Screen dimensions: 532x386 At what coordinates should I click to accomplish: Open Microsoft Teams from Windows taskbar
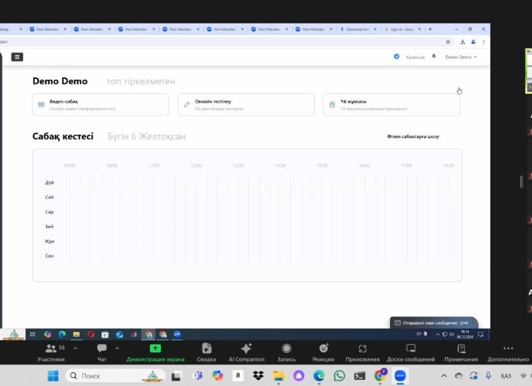coord(198,375)
